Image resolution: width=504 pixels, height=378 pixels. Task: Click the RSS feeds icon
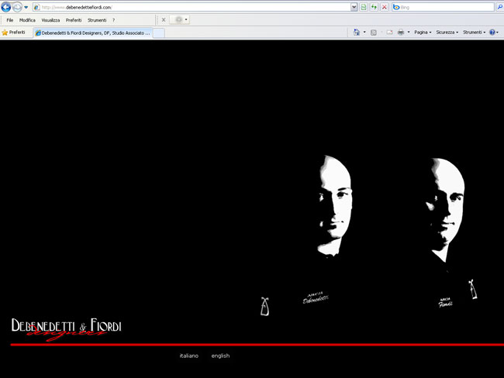374,33
